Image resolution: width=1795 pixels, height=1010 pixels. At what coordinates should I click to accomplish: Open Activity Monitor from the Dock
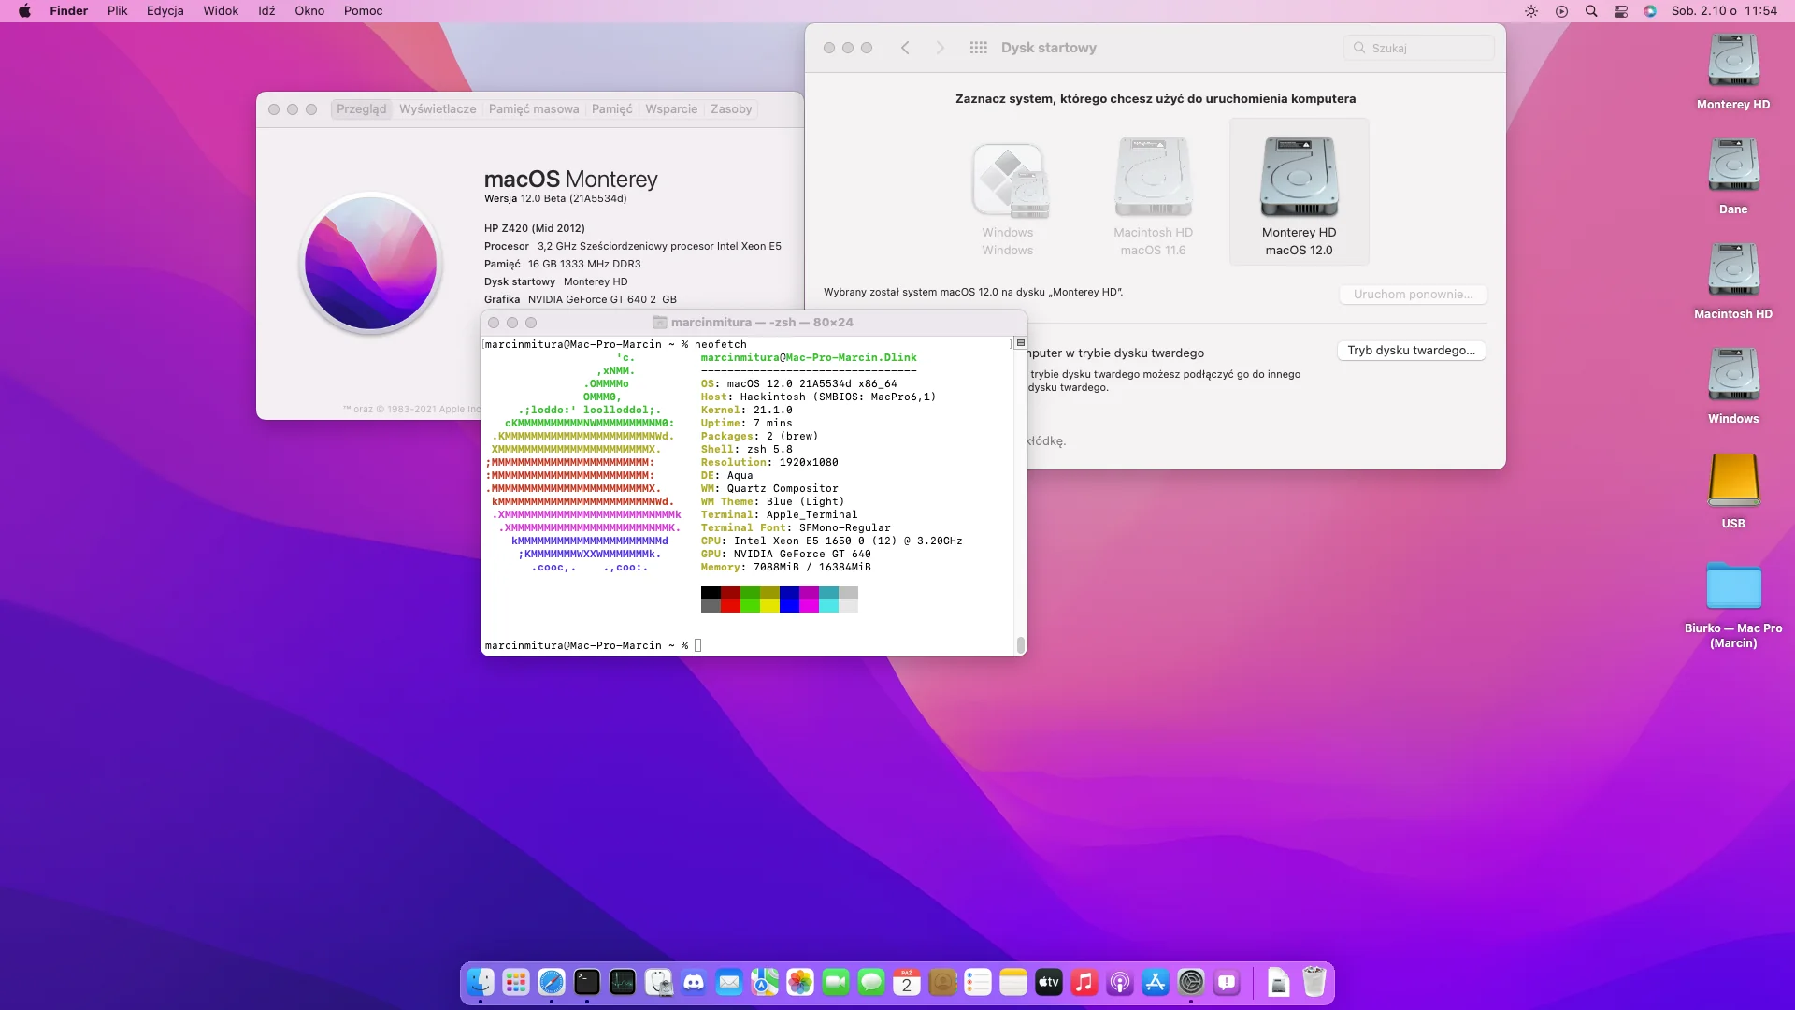(623, 982)
